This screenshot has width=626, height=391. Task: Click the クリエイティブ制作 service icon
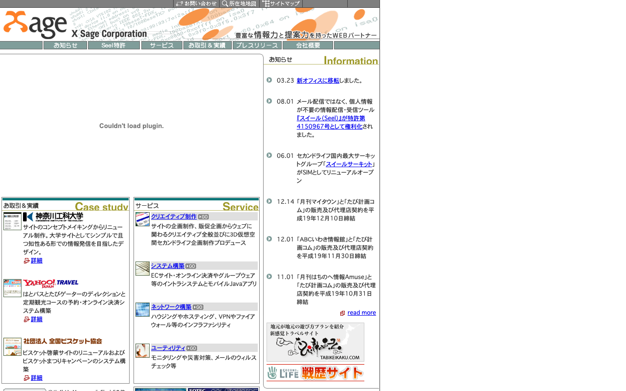click(x=142, y=219)
